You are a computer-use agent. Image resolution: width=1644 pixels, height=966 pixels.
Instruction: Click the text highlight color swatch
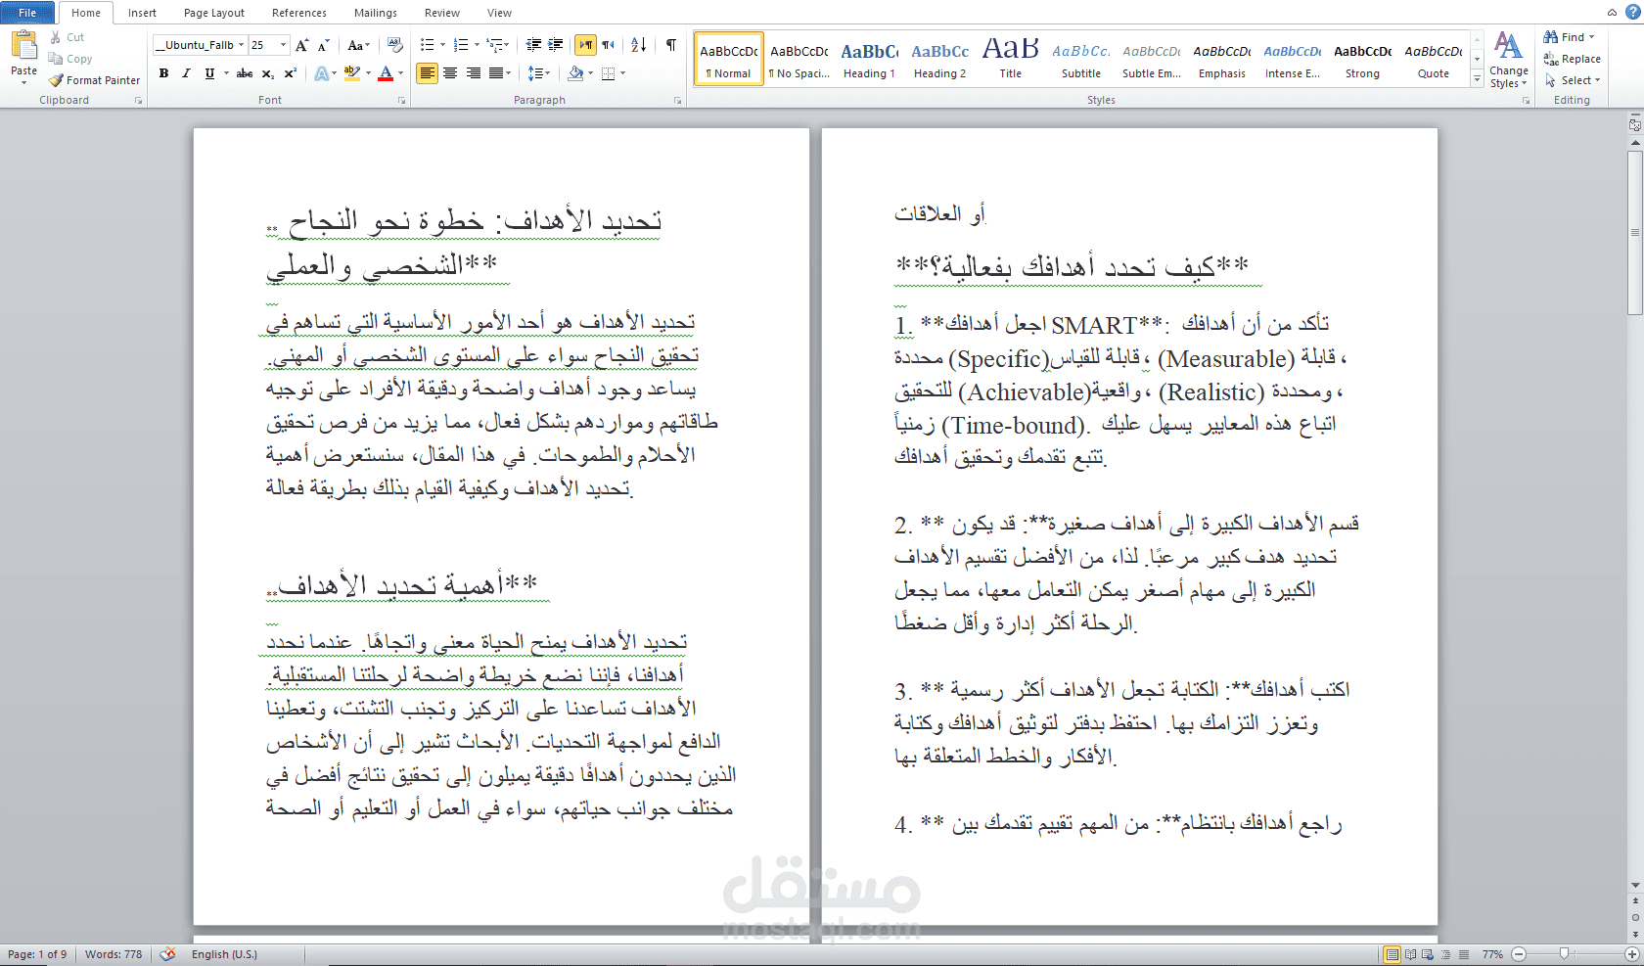[x=352, y=73]
